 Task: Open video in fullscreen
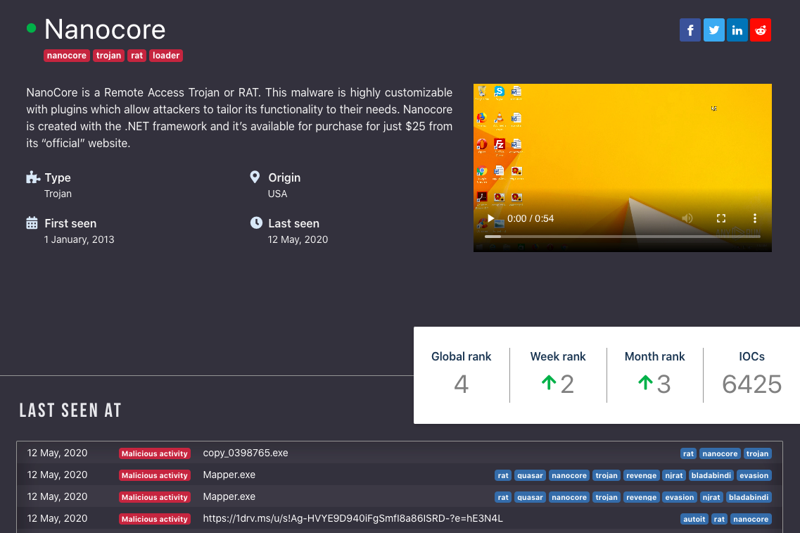click(721, 218)
